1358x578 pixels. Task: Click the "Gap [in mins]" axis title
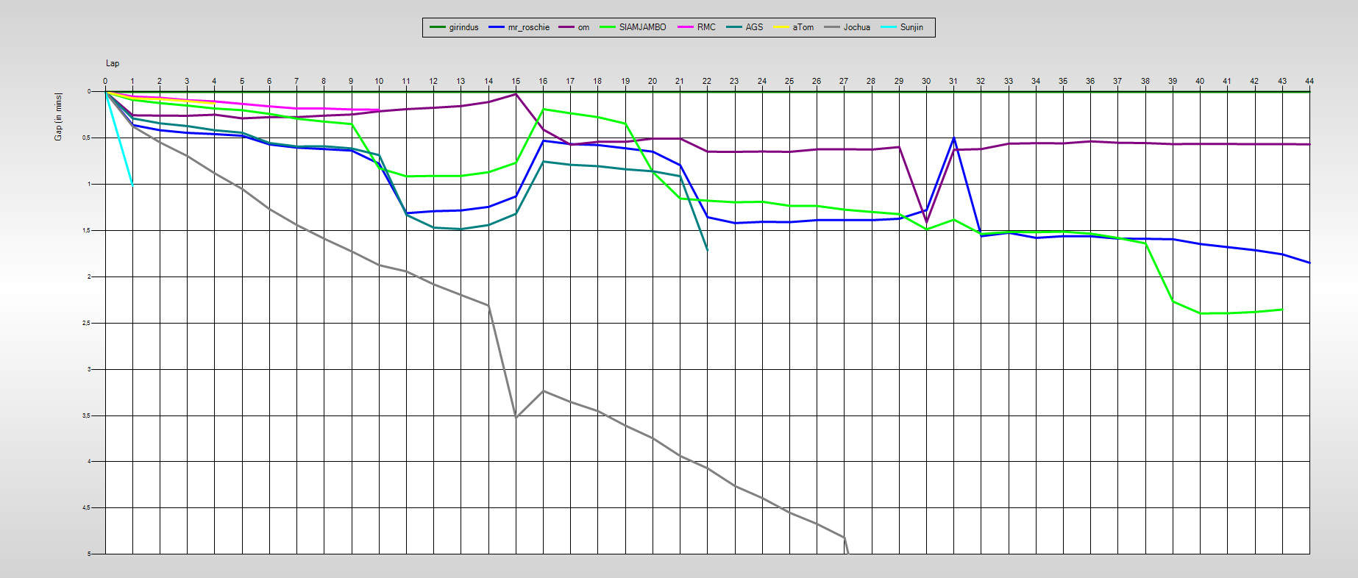point(58,116)
